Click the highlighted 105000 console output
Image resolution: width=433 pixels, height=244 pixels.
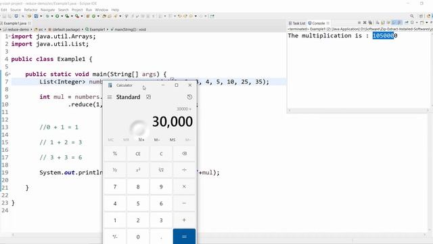383,36
